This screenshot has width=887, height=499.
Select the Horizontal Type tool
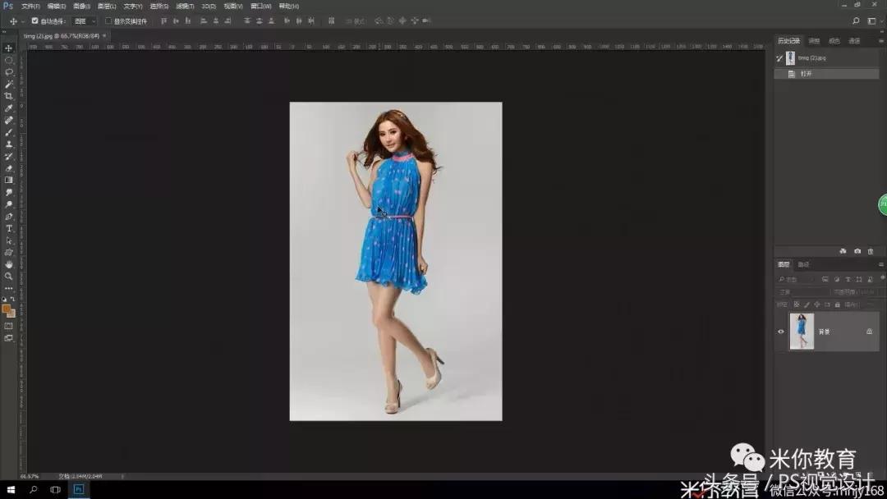pos(9,228)
